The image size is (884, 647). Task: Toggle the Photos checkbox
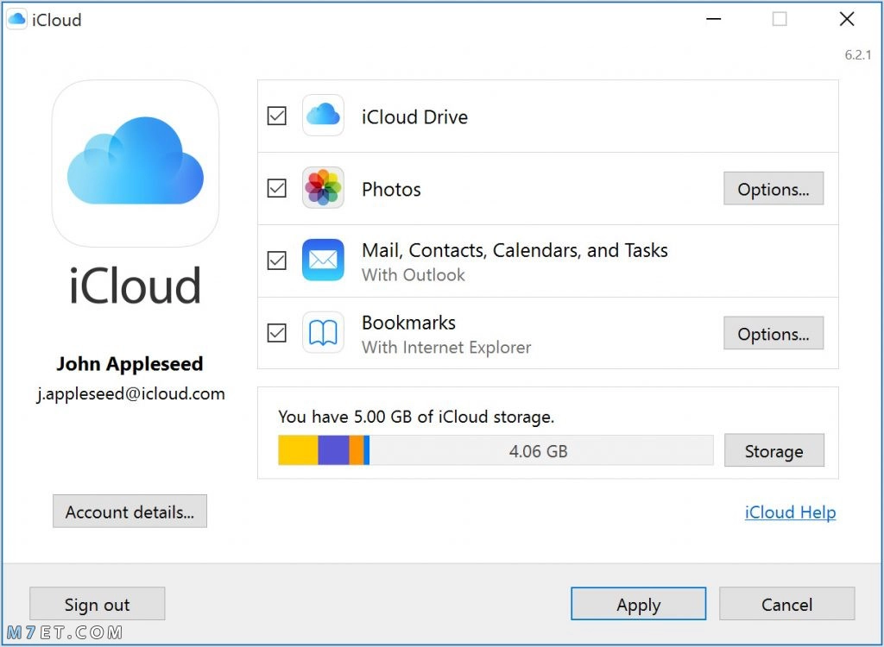(x=277, y=188)
